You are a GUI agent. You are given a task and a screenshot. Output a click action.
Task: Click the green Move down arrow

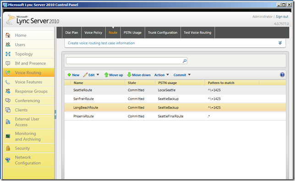click(x=129, y=75)
